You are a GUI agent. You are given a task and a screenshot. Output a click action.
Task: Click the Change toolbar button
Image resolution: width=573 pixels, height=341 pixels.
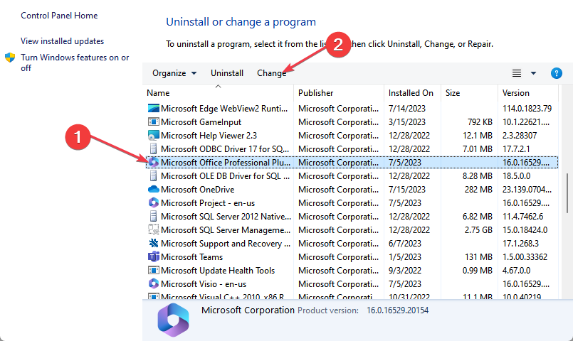click(271, 73)
